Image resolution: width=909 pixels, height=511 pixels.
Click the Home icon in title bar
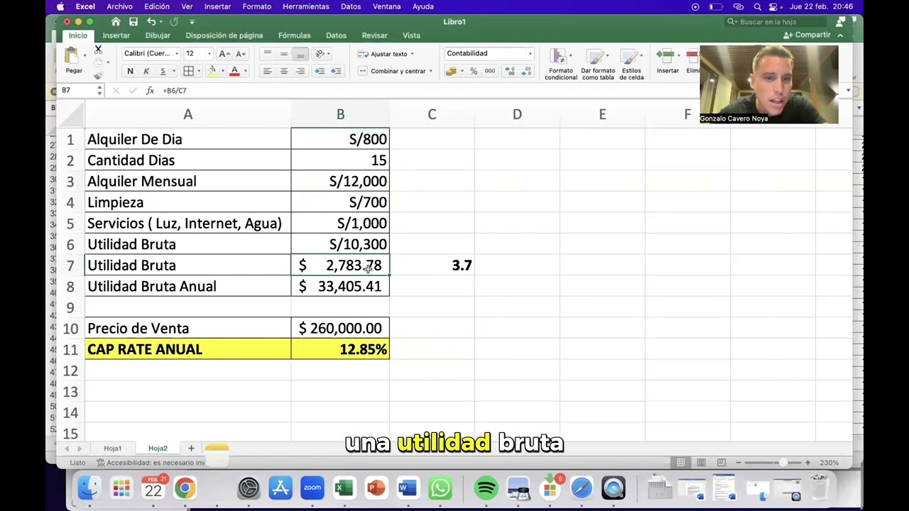coord(116,22)
